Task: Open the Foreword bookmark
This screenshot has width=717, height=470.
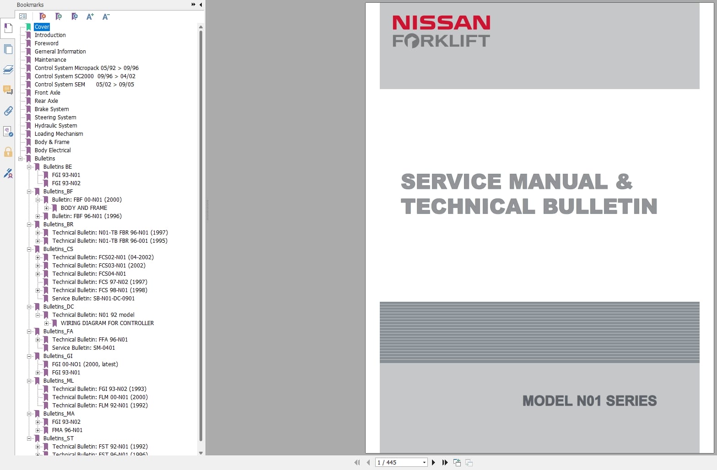Action: point(46,43)
